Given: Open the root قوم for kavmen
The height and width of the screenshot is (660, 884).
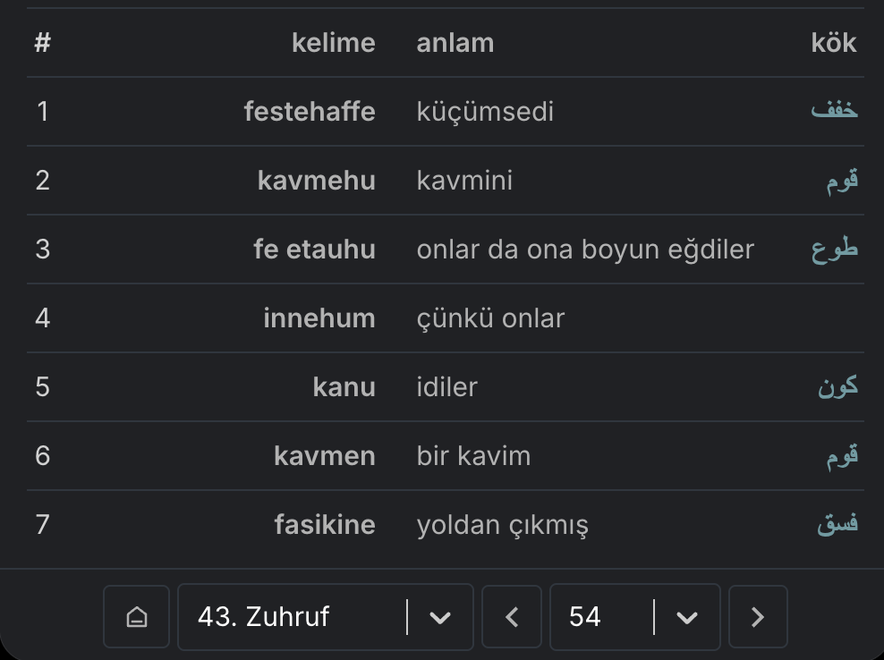Looking at the screenshot, I should pos(842,456).
